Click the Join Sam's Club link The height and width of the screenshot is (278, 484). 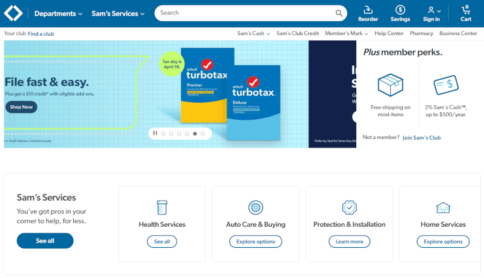[421, 138]
